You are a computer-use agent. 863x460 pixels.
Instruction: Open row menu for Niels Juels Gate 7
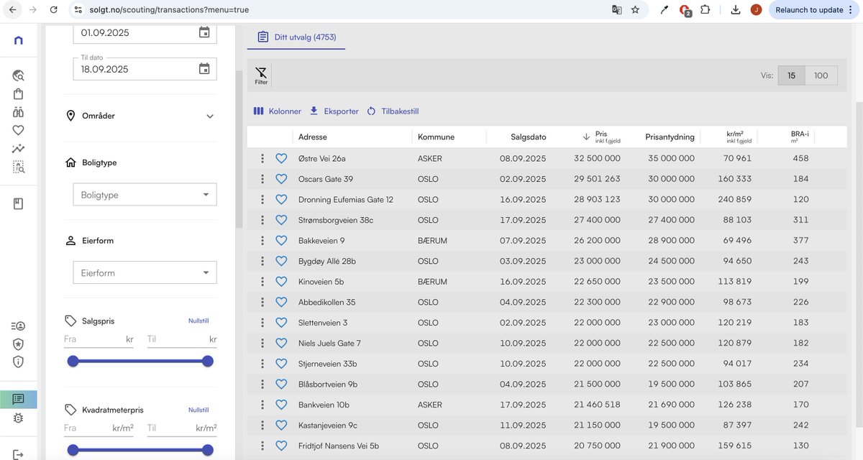[x=262, y=343]
